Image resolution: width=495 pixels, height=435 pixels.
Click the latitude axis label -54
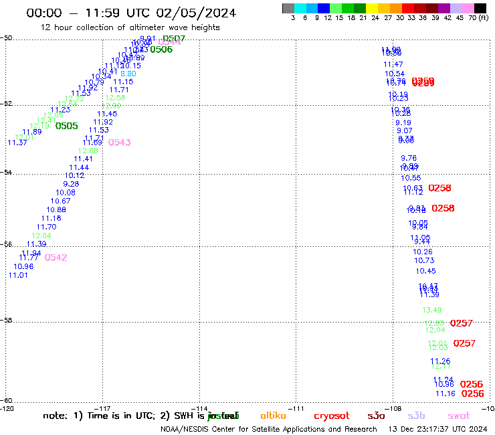[x=6, y=172]
